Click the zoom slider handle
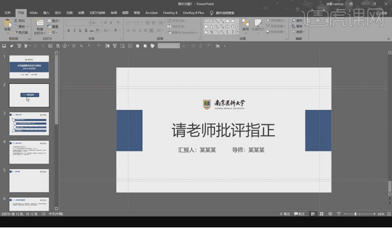This screenshot has width=392, height=228. coord(356,214)
